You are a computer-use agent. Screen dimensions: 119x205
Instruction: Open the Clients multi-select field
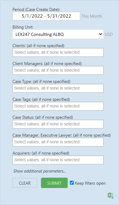click(58, 53)
